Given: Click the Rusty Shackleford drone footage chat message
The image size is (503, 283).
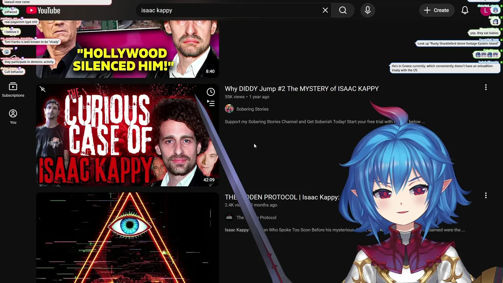Looking at the screenshot, I should pos(458,44).
